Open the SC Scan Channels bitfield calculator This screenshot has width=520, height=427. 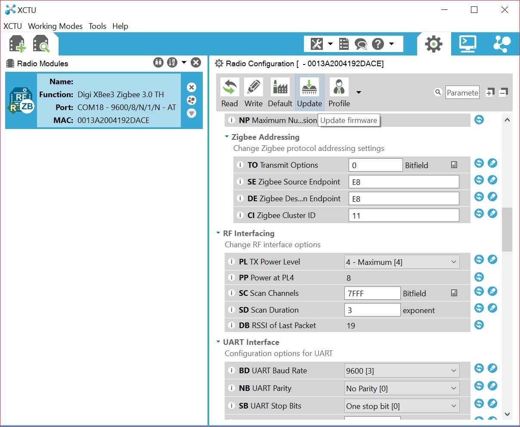point(454,293)
